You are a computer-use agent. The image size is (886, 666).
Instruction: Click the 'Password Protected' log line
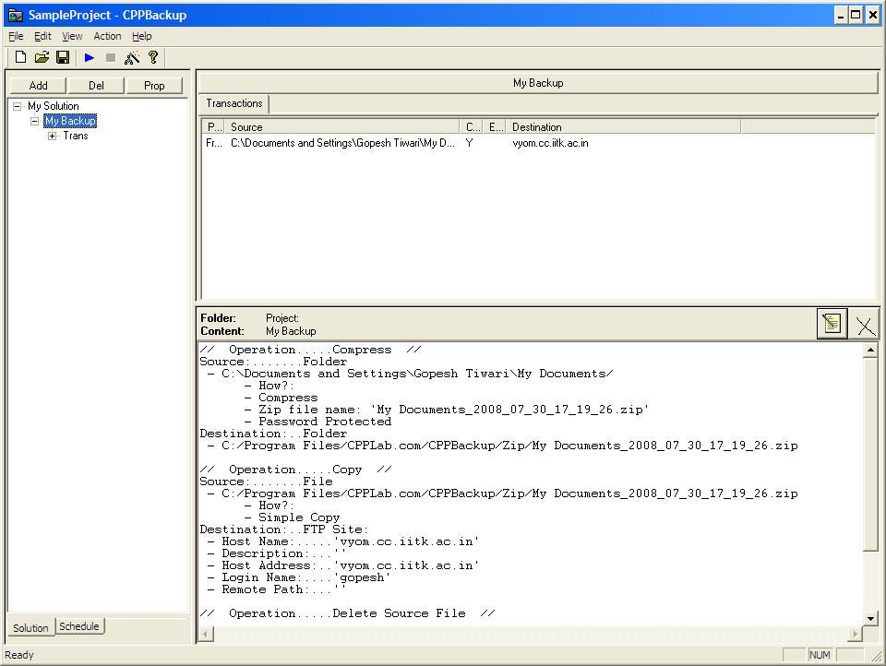[x=318, y=422]
